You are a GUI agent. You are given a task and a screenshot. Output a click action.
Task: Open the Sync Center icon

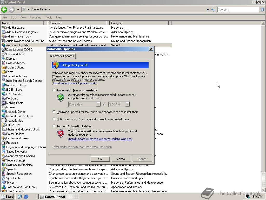click(4, 178)
